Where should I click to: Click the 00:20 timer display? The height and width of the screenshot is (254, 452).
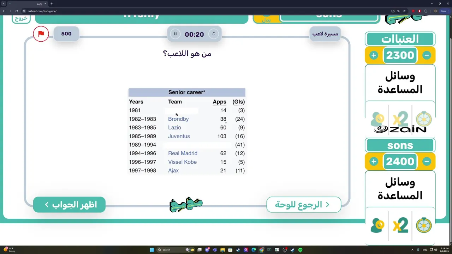tap(194, 34)
